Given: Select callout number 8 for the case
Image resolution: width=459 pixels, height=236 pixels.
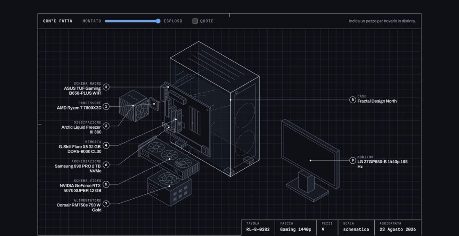Looking at the screenshot, I should coord(353,100).
